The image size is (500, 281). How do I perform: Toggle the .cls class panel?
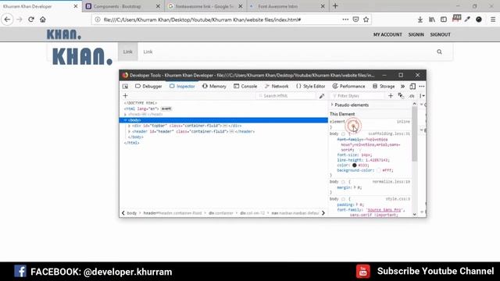pyautogui.click(x=412, y=96)
